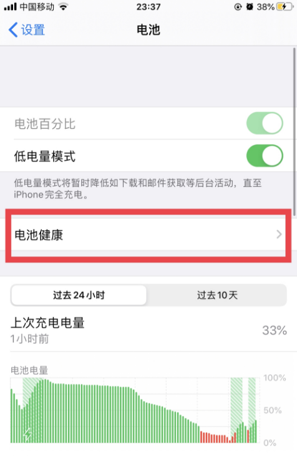Disable the 低电量模式 switch
This screenshot has height=456, width=297.
pyautogui.click(x=265, y=156)
